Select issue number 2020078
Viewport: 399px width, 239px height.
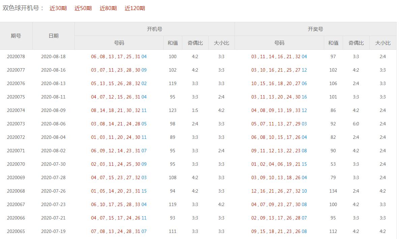pyautogui.click(x=16, y=56)
